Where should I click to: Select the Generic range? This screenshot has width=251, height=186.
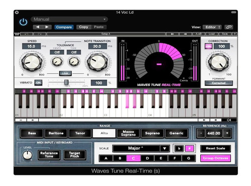click(x=176, y=133)
